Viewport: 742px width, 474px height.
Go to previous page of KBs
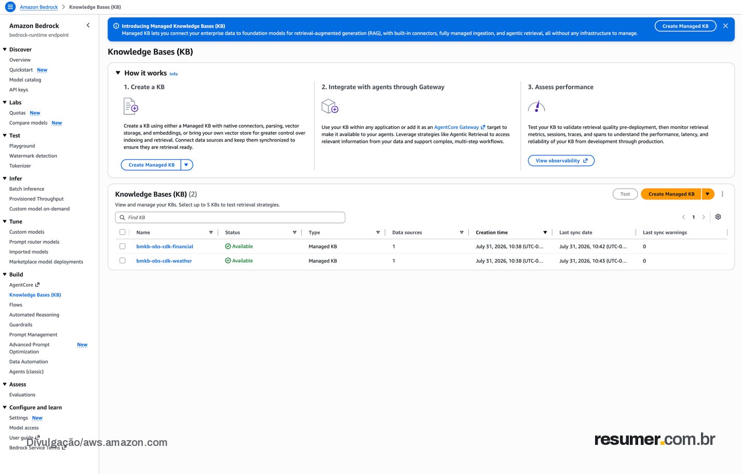683,217
